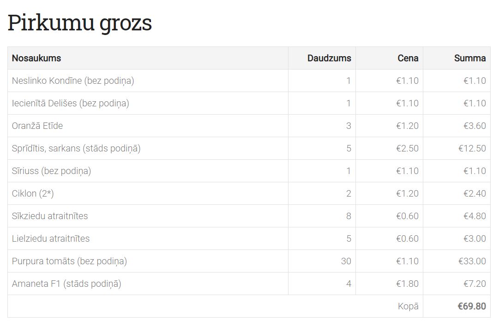Screen dimensions: 499x325
Task: Click Amaneta F1 (stāds podiņā)
Action: (x=66, y=284)
